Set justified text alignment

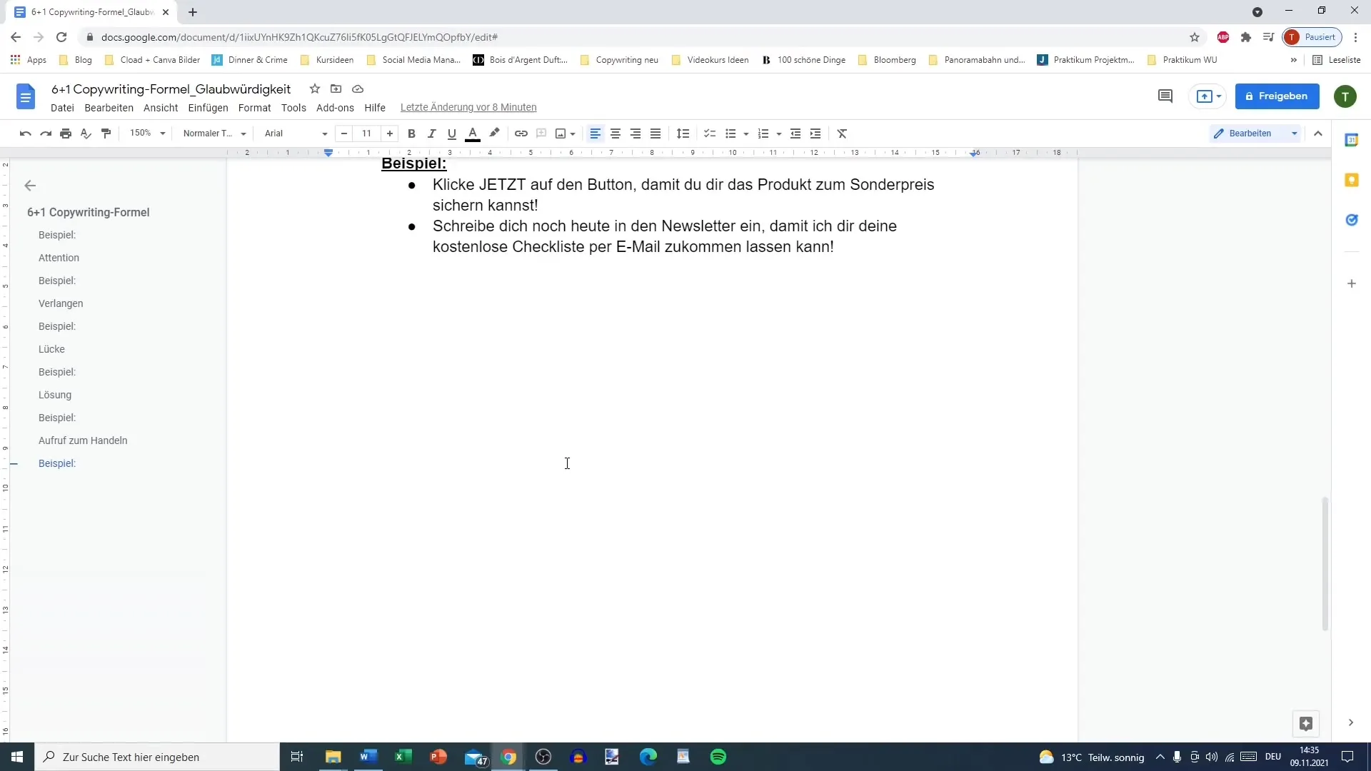coord(656,133)
